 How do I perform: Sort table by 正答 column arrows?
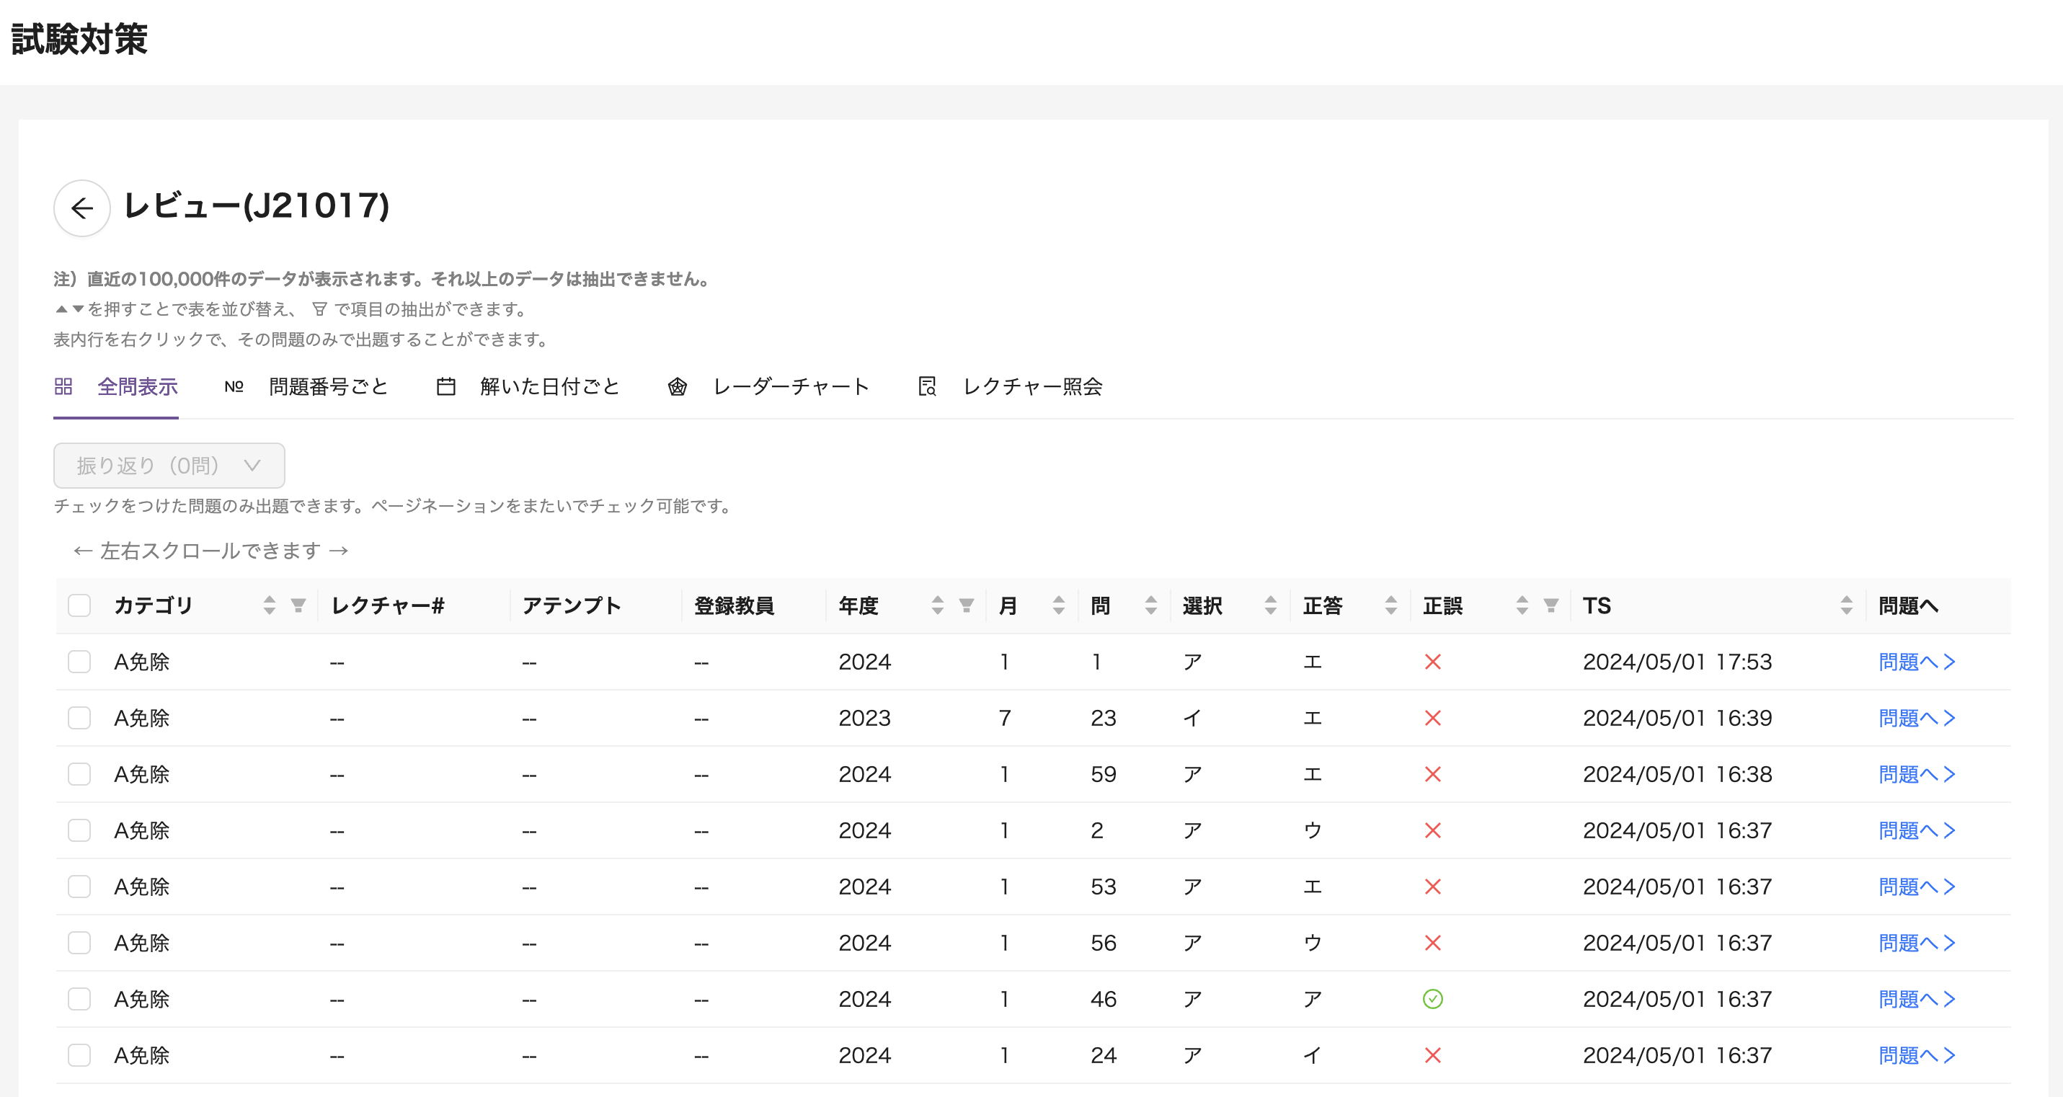pos(1390,605)
